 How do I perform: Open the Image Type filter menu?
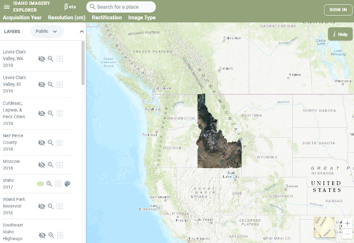click(142, 18)
